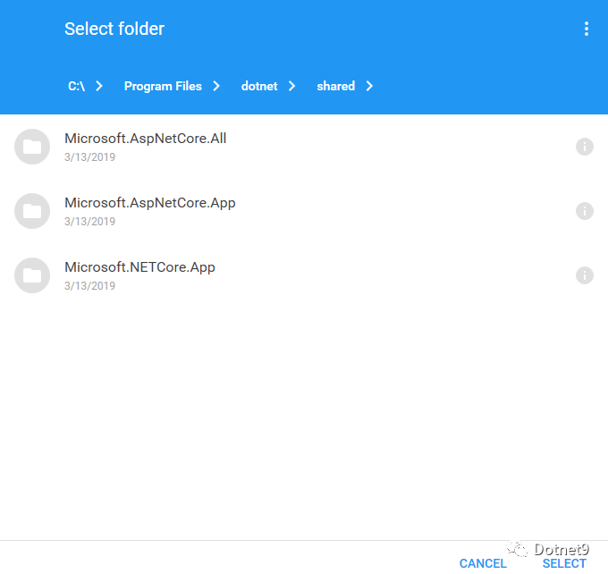Screen dimensions: 608x574
Task: Click the chevron after shared breadcrumb
Action: click(x=369, y=86)
